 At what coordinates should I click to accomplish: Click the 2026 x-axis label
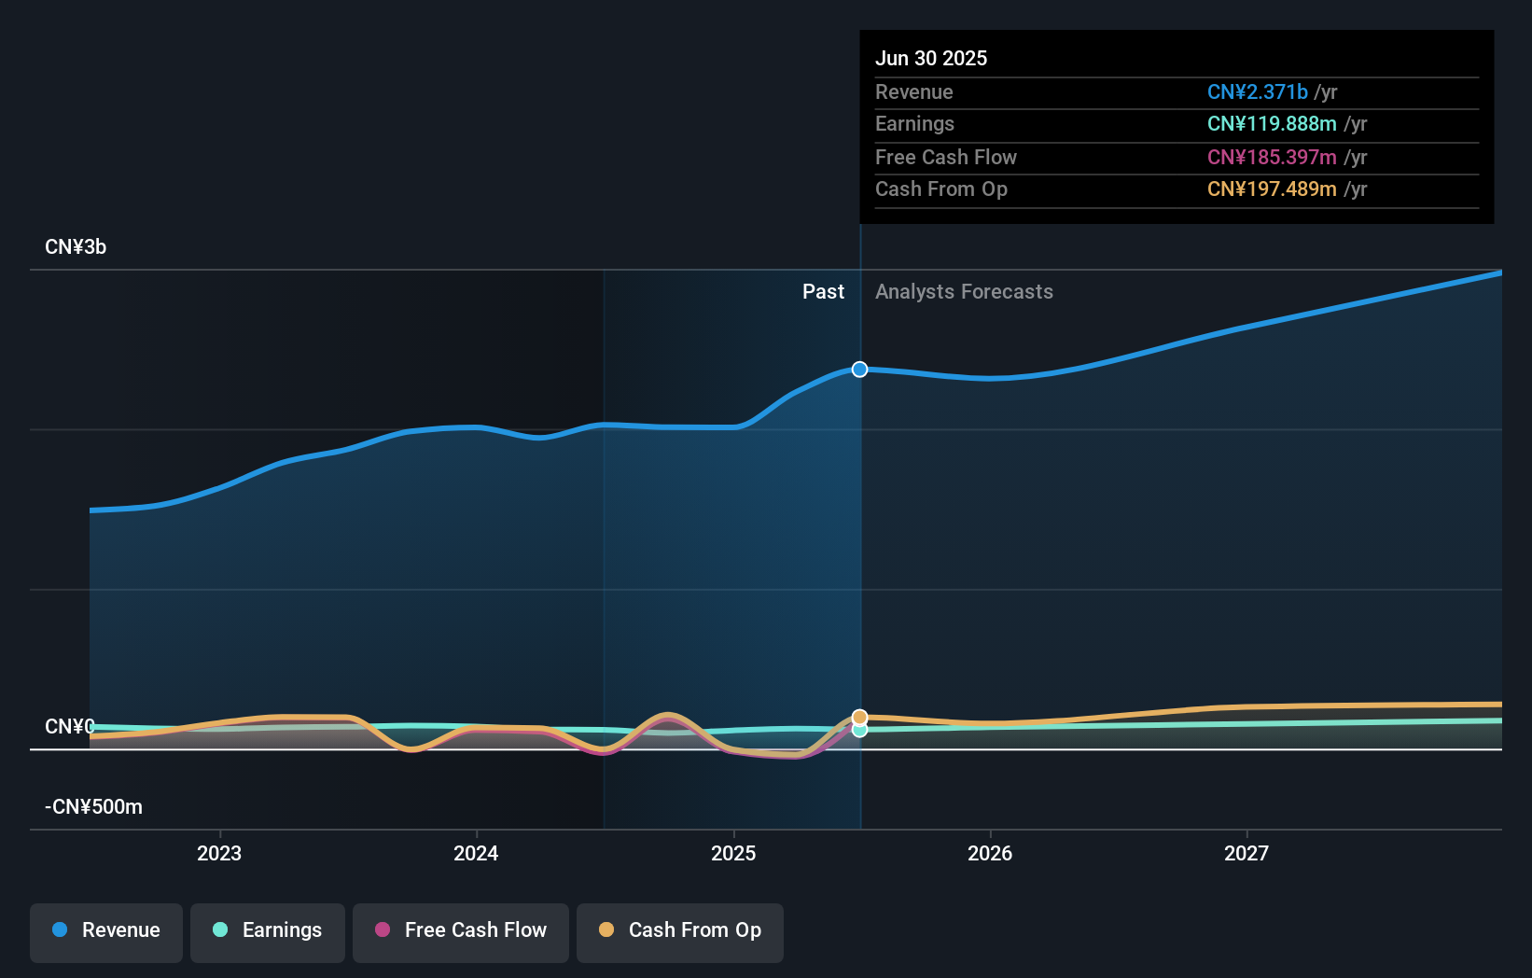point(990,853)
